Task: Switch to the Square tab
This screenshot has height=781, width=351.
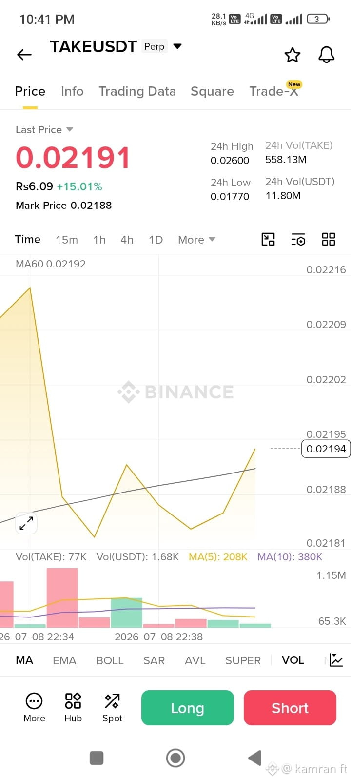Action: 212,91
